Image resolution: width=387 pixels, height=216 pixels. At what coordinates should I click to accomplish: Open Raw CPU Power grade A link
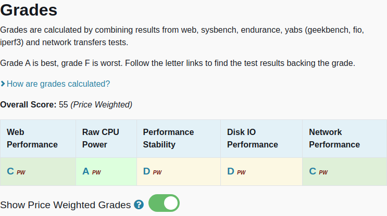(x=86, y=171)
